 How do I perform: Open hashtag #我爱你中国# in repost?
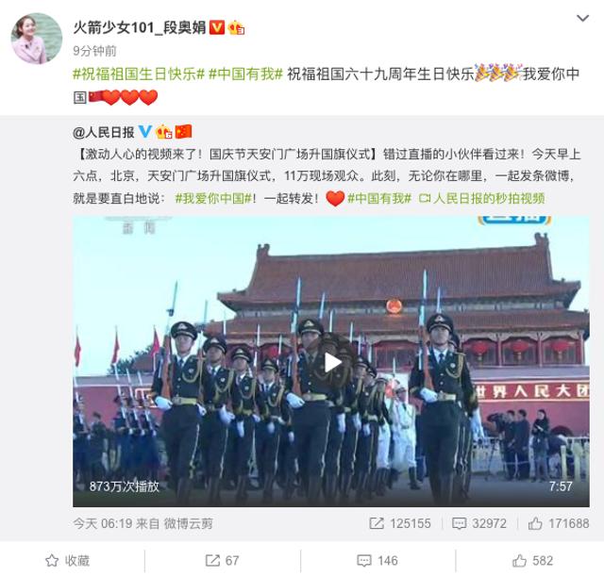(213, 199)
